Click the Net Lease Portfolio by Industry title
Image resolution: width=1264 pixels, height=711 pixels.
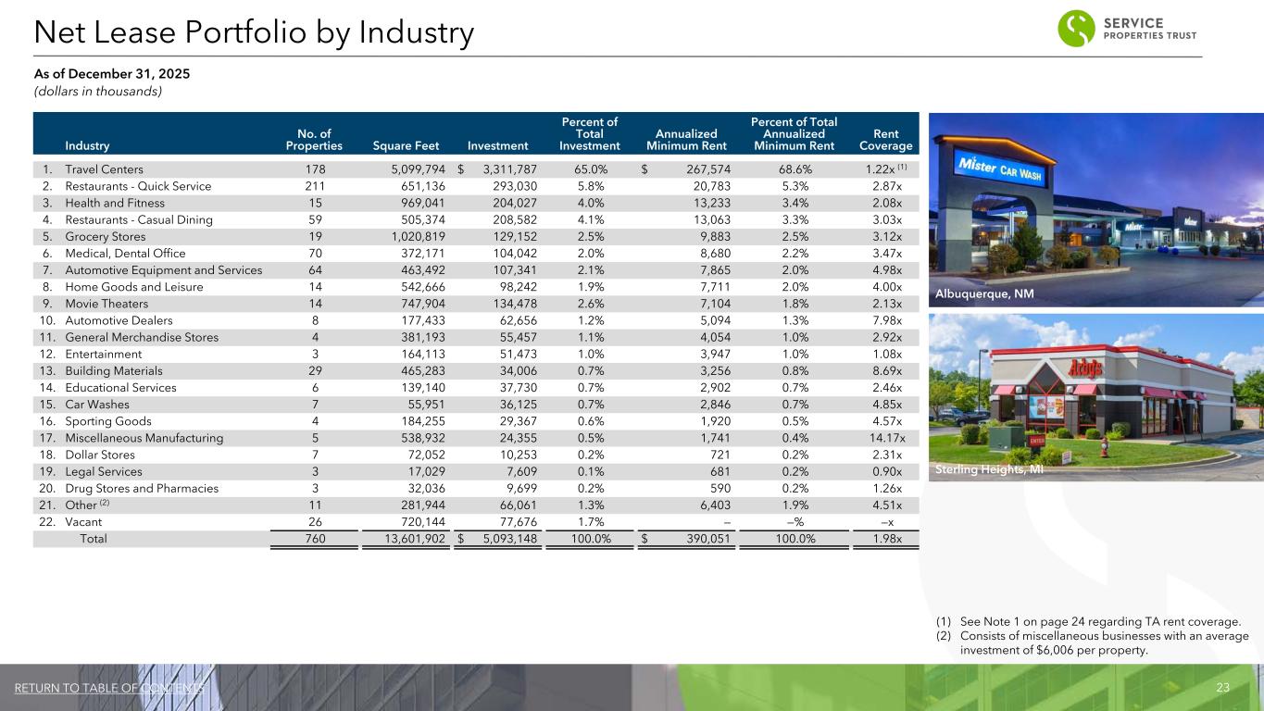tap(254, 33)
